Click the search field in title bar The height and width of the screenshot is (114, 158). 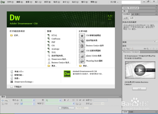click(x=131, y=2)
